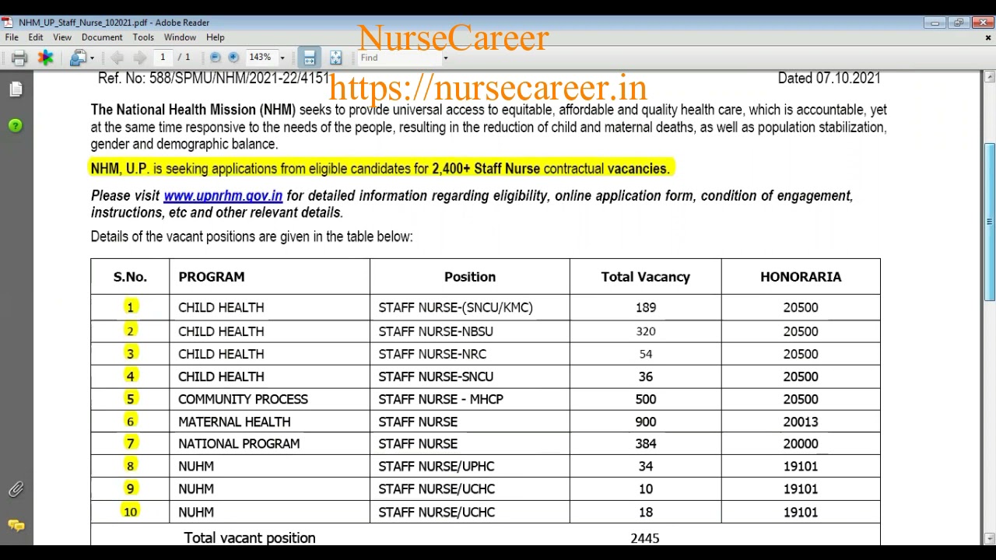This screenshot has width=996, height=560.
Task: Click the zoom in plus button
Action: coord(233,58)
